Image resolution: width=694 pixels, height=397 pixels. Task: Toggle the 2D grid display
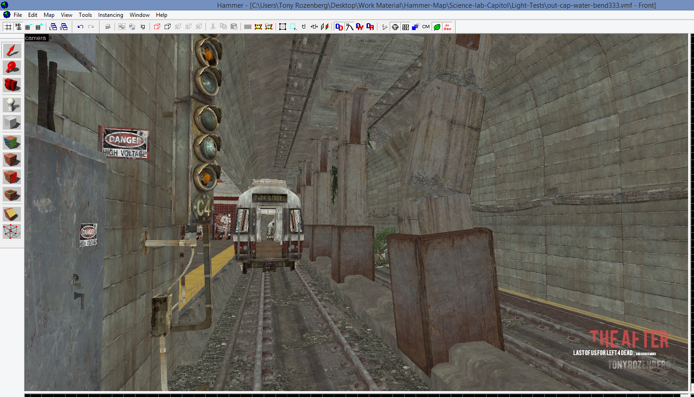click(8, 27)
